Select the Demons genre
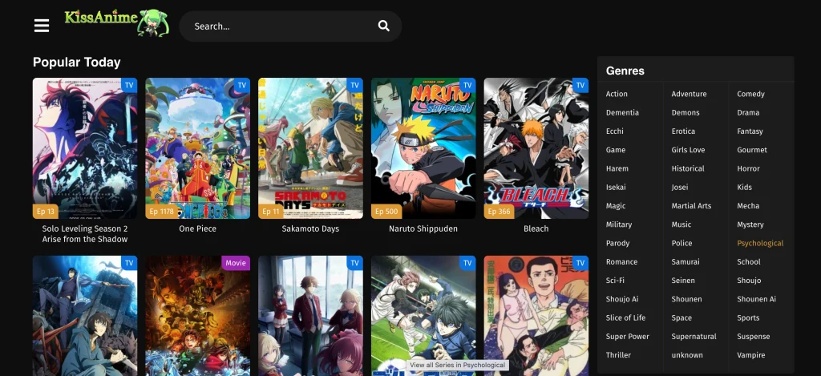Image resolution: width=821 pixels, height=376 pixels. [x=686, y=112]
